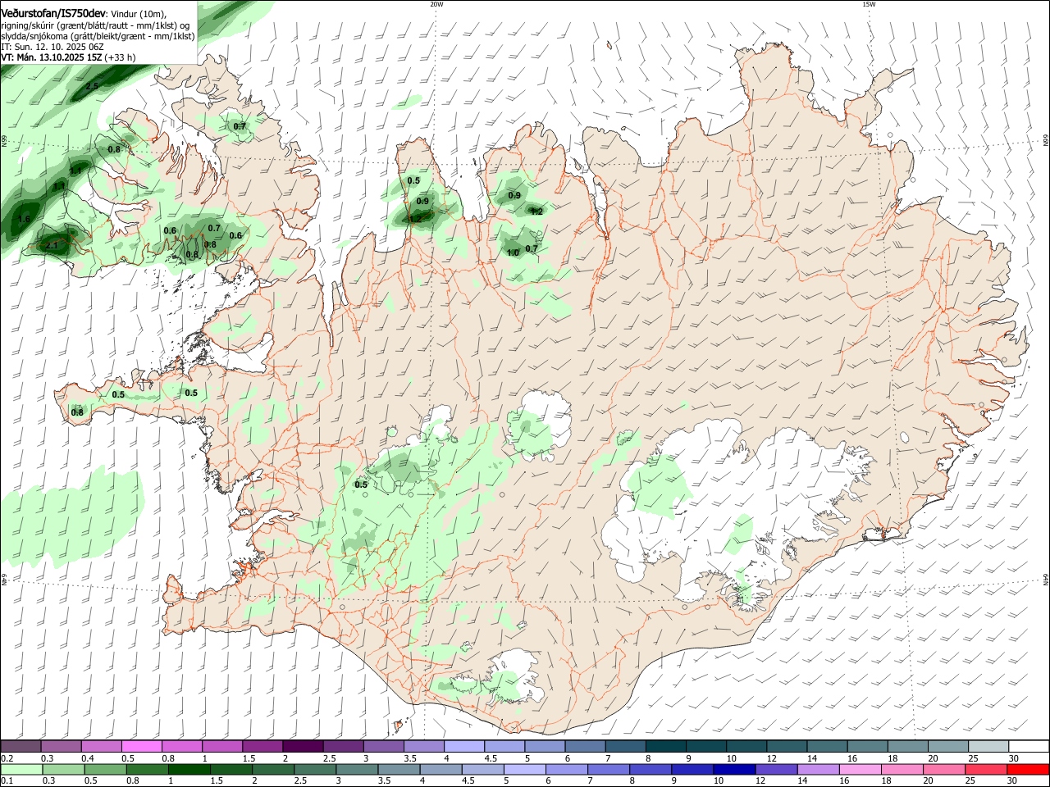Click the palest green 0.1–0.3 lower legend swatch
1050x787 pixels.
(22, 769)
